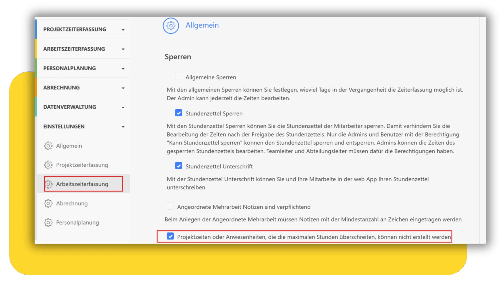The width and height of the screenshot is (499, 295).
Task: Disable the Stundenzettel Sperren checkbox
Action: pos(178,112)
